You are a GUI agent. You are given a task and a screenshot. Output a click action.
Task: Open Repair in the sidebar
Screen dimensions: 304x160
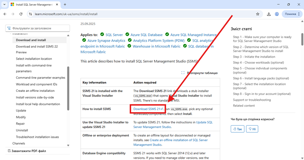click(20, 123)
